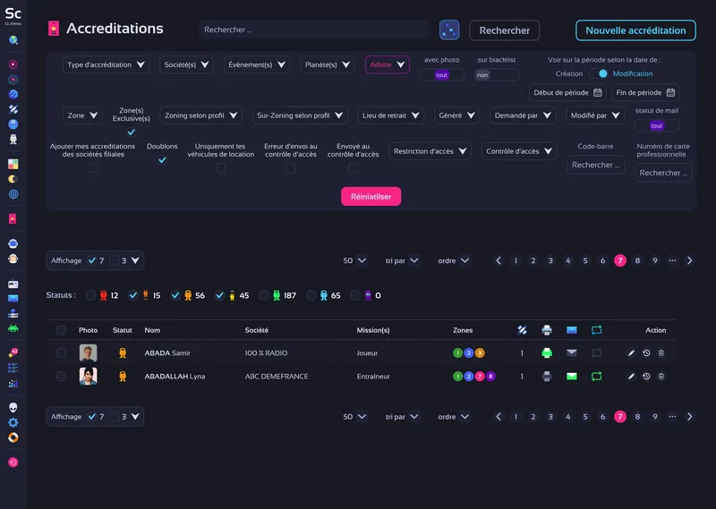Delete ABADALLAH Lyna with the trash icon

tap(661, 377)
